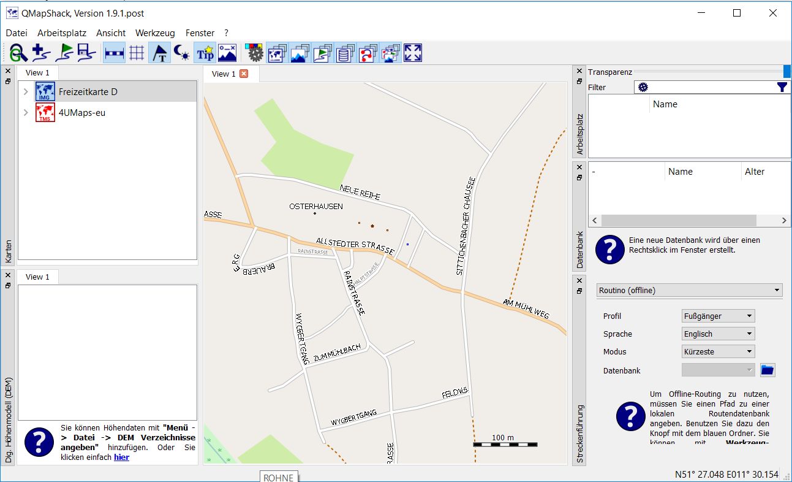Open the geo search magnifier tool
Image resolution: width=792 pixels, height=482 pixels.
coord(18,53)
